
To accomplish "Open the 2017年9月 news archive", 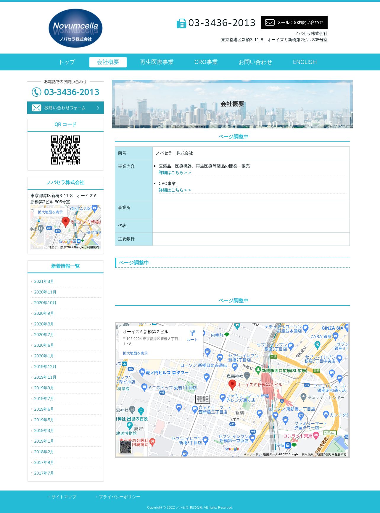I will pos(44,462).
